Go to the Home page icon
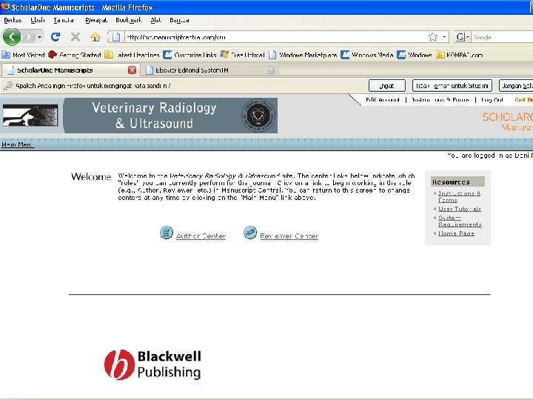This screenshot has width=533, height=400. [95, 37]
